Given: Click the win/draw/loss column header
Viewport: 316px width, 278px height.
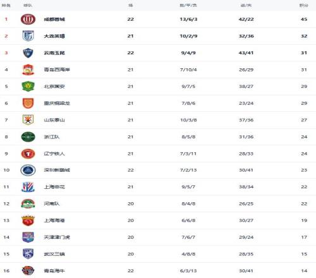Looking at the screenshot, I should [x=188, y=5].
